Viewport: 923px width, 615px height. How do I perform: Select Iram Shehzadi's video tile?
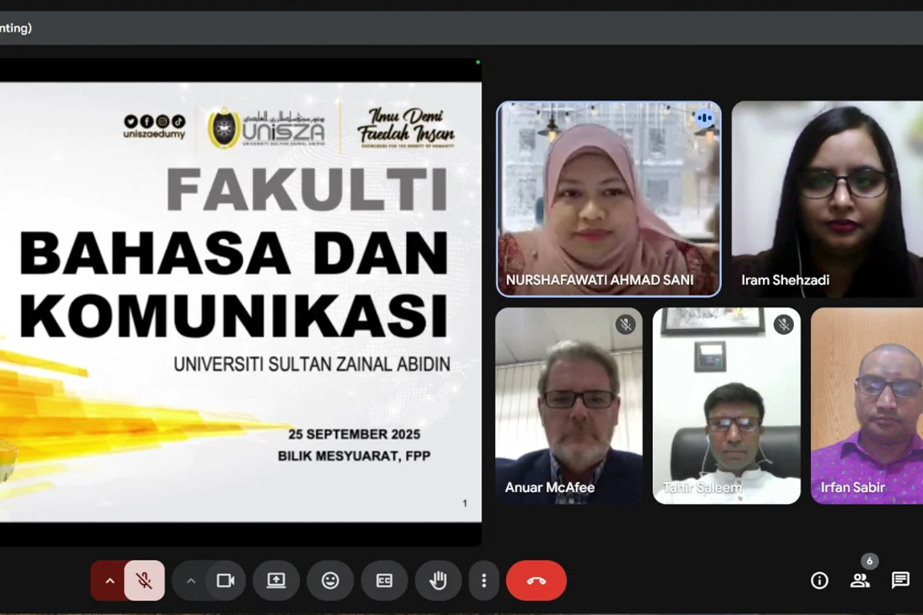pos(827,198)
